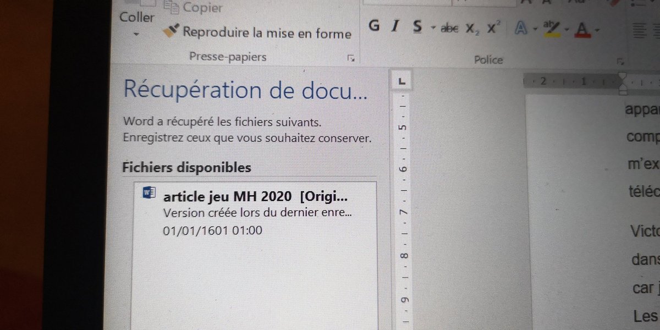
Task: Open the Coller dropdown arrow
Action: click(136, 35)
